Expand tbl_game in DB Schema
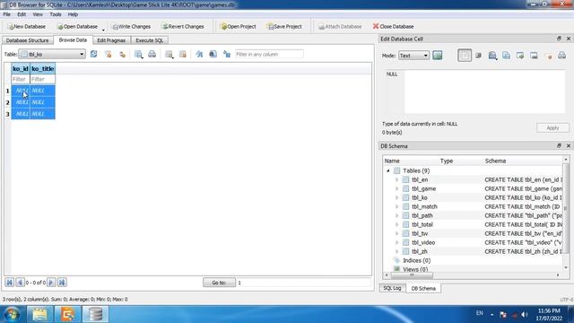This screenshot has height=323, width=574. pos(396,188)
